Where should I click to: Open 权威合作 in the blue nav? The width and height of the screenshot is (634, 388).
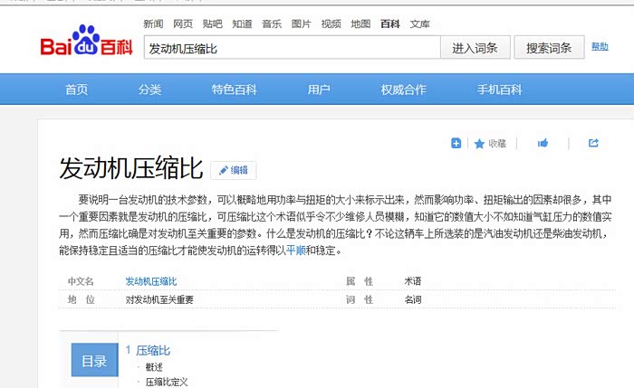coord(404,90)
